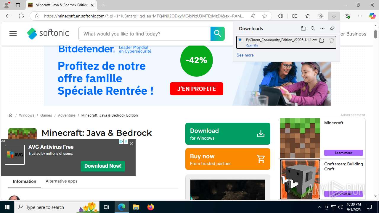Open volume control in tray

click(x=341, y=207)
